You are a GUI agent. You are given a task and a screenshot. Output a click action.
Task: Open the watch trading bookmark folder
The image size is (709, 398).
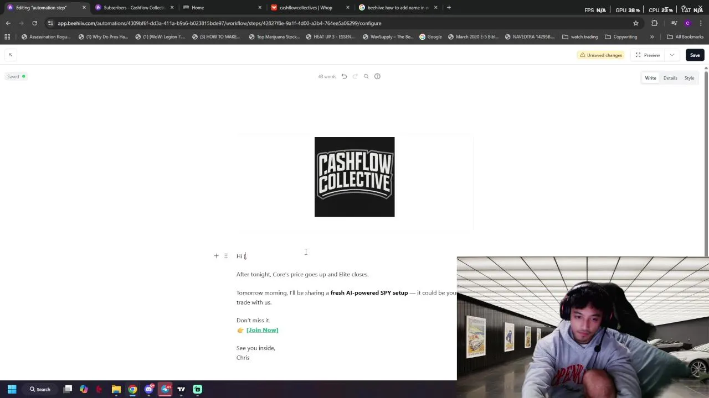[x=580, y=36]
